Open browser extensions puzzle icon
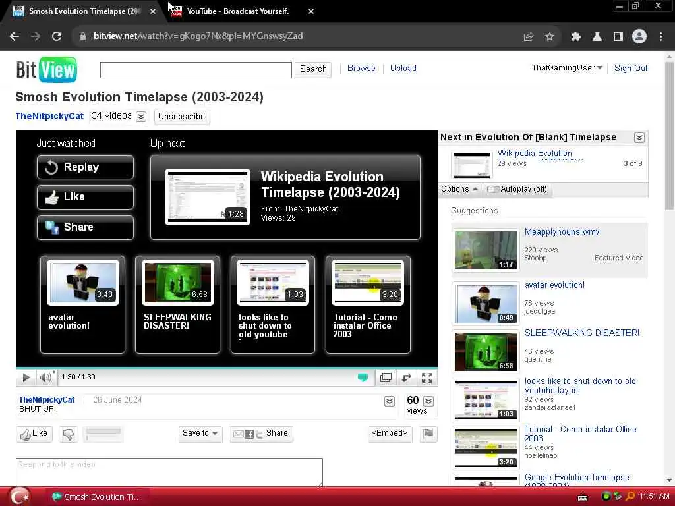The width and height of the screenshot is (675, 506). (x=575, y=37)
